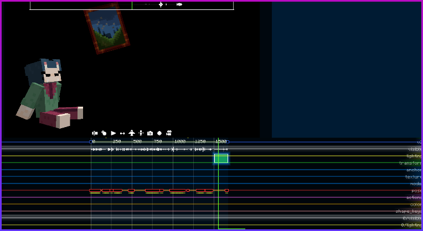The width and height of the screenshot is (423, 231).
Task: Select the 'color' track label
Action: coord(415,204)
